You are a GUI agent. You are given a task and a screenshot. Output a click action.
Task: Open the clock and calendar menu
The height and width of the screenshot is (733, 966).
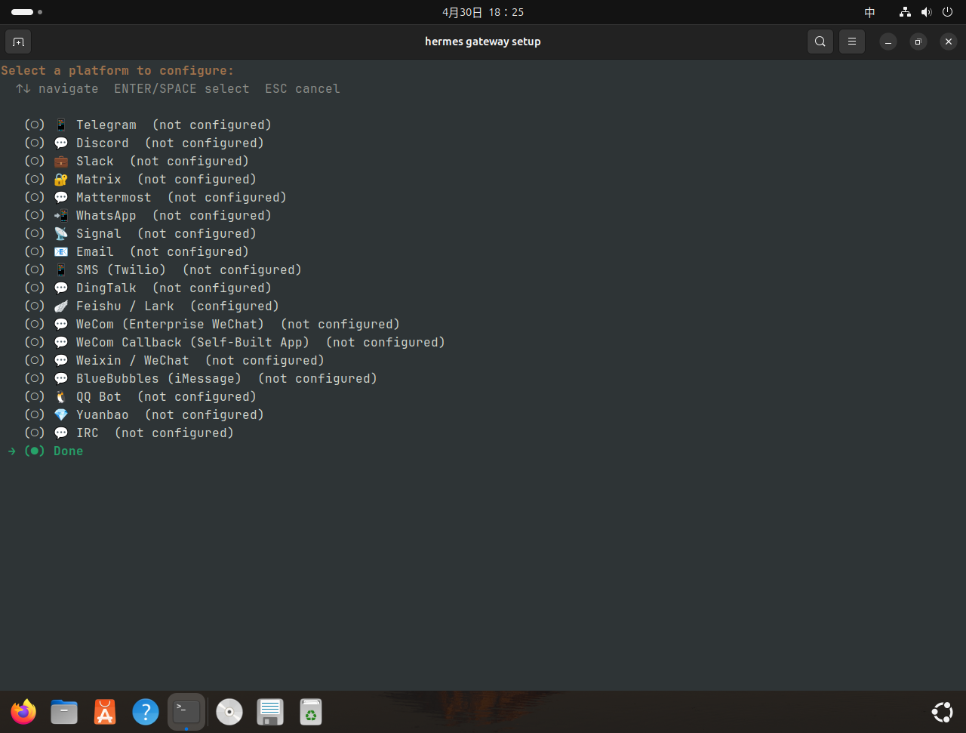click(x=483, y=12)
